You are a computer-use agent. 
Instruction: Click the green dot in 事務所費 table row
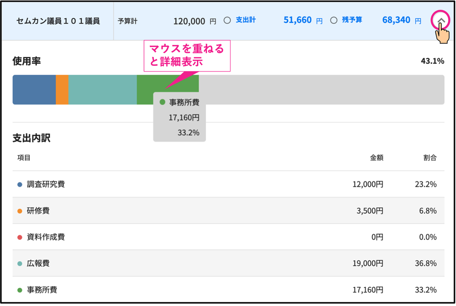(20, 290)
